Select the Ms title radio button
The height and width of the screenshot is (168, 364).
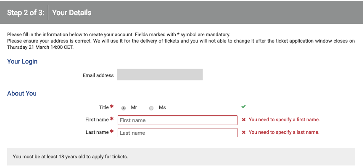[151, 108]
